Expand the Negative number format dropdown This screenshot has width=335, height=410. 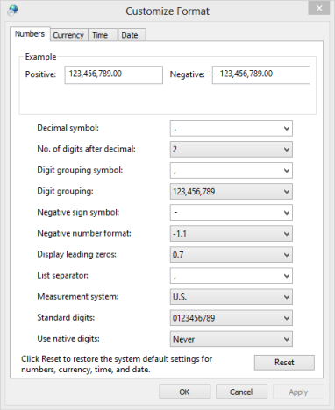tap(232, 233)
